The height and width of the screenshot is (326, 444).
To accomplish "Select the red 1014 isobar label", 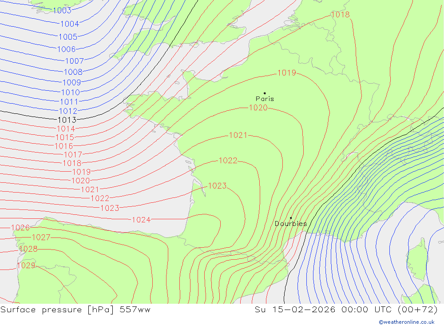I will [x=66, y=129].
